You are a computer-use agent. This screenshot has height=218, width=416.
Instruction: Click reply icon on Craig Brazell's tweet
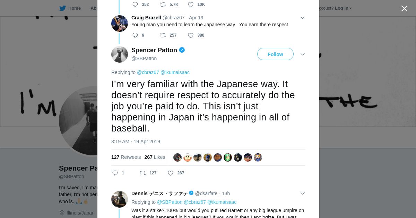[135, 35]
